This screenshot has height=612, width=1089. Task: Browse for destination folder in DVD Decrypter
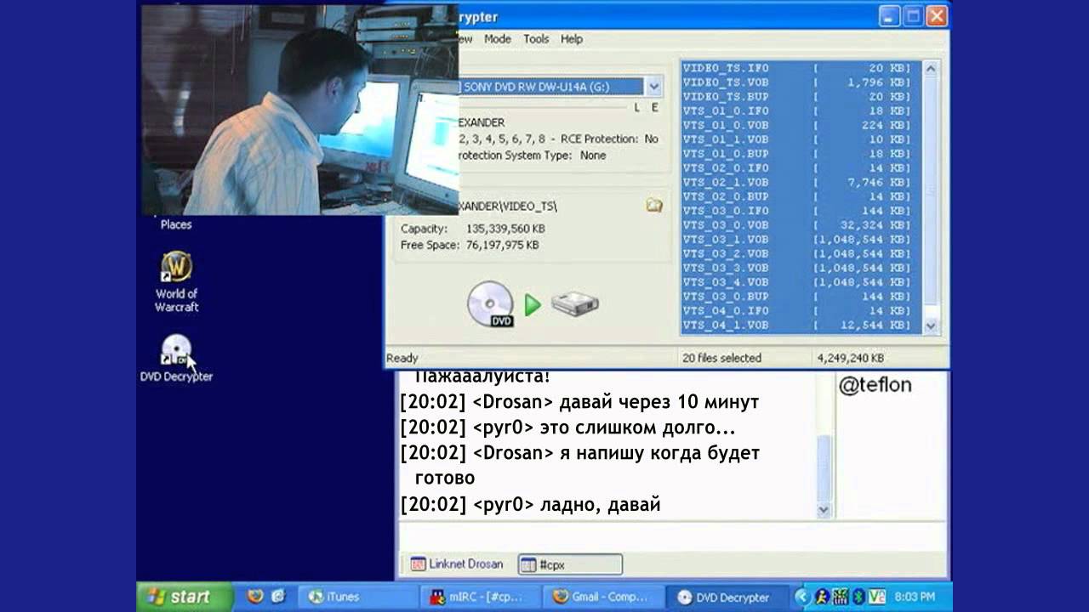pos(653,205)
